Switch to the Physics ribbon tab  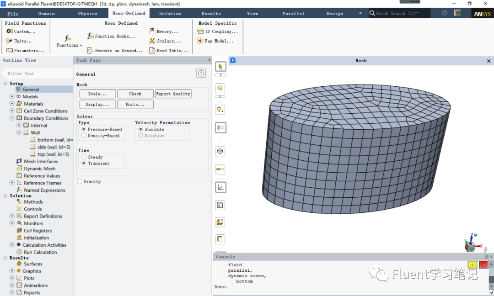(87, 14)
